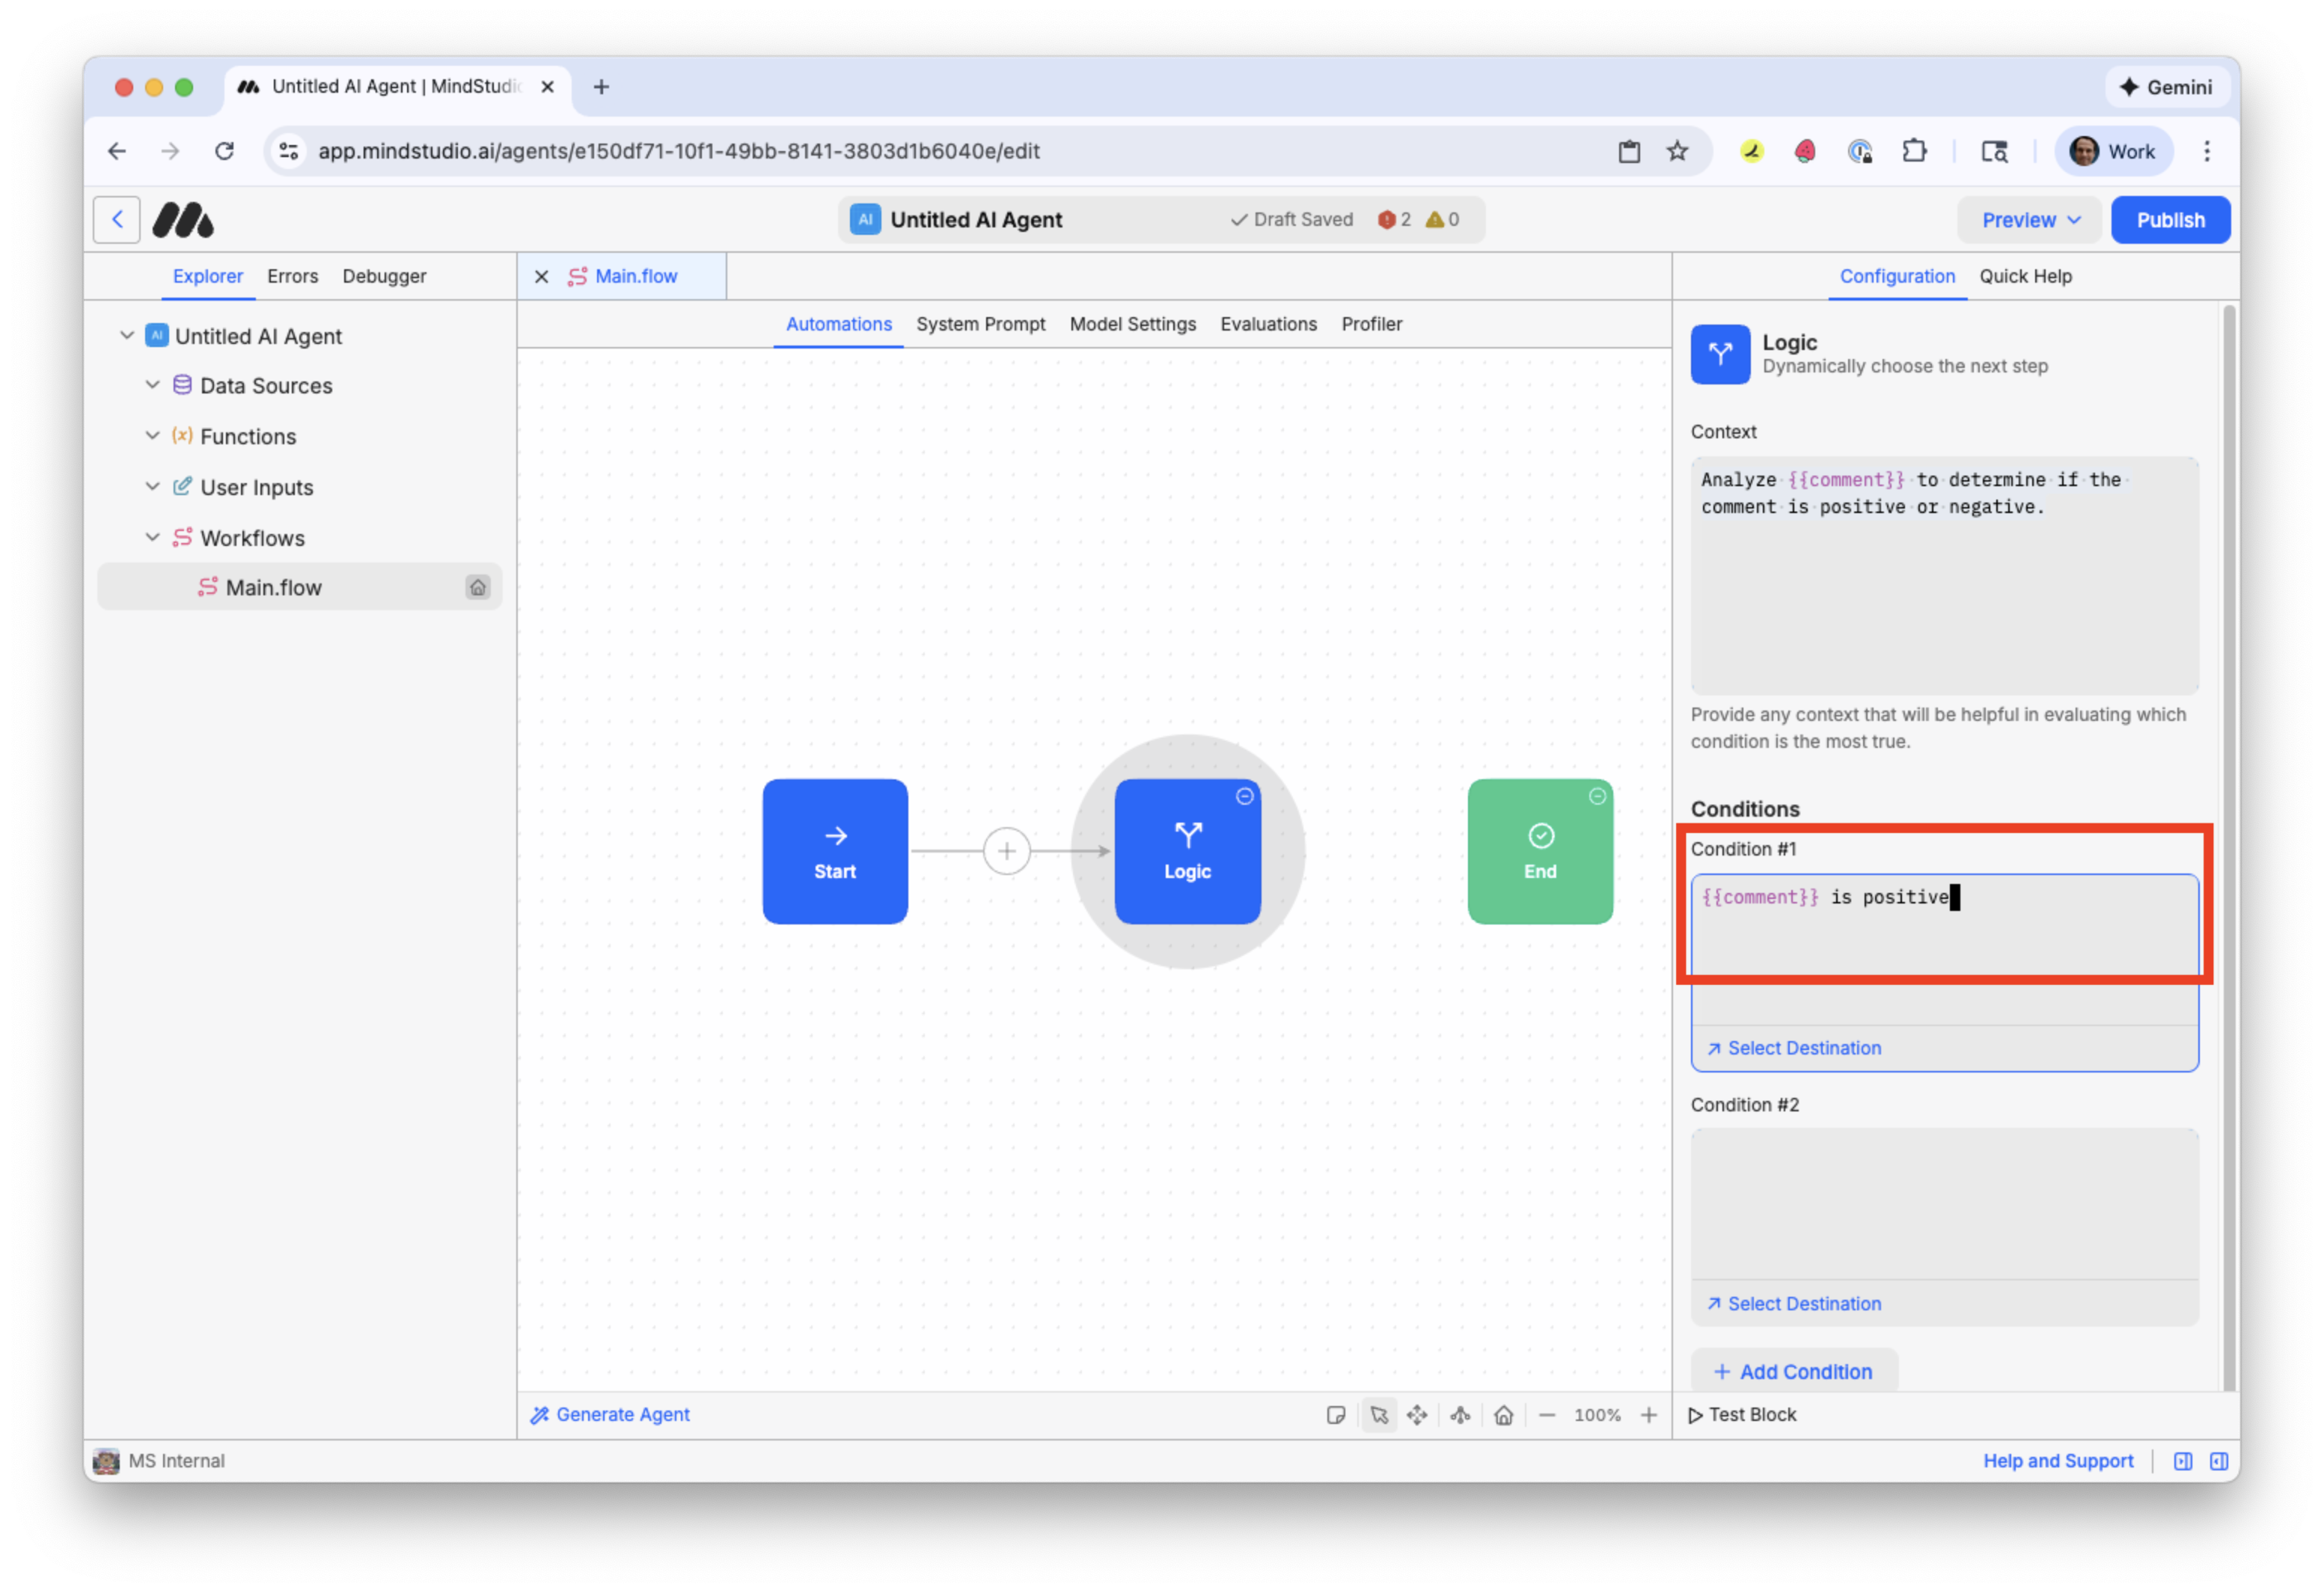Add a sticky note to canvas
The image size is (2324, 1593).
(1336, 1415)
